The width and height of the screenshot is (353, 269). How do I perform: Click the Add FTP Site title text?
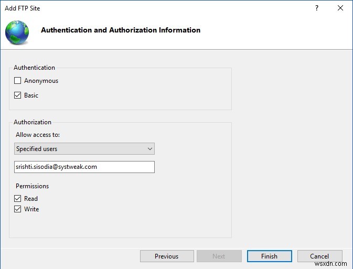pyautogui.click(x=22, y=8)
